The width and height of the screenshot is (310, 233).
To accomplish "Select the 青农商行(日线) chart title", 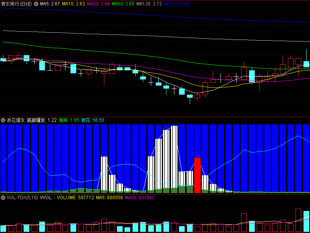I will click(16, 4).
